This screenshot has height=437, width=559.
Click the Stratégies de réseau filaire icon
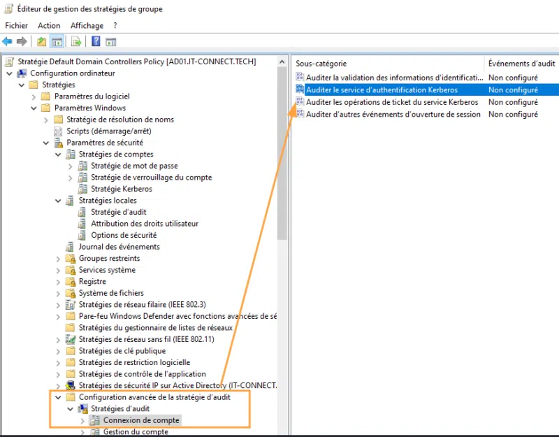coord(71,305)
